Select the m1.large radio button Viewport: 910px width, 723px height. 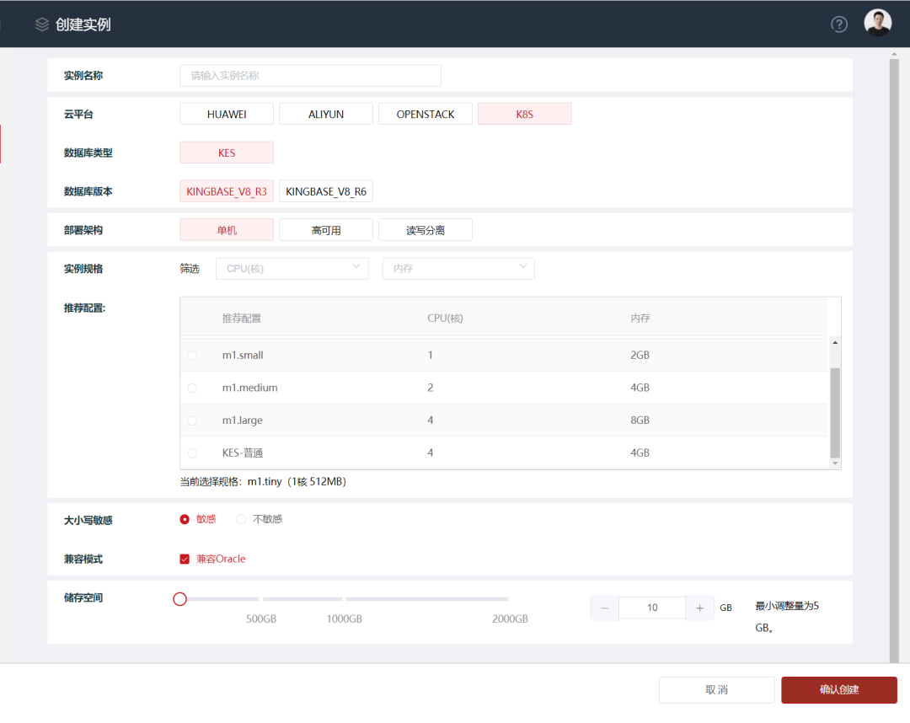(192, 420)
